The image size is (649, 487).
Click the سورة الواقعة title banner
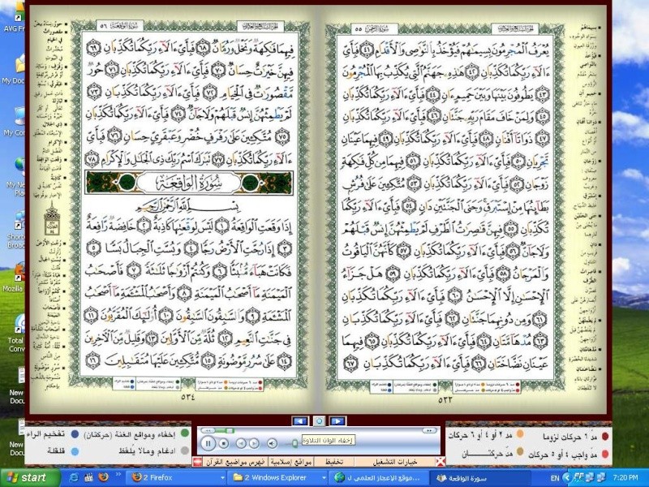pos(189,183)
